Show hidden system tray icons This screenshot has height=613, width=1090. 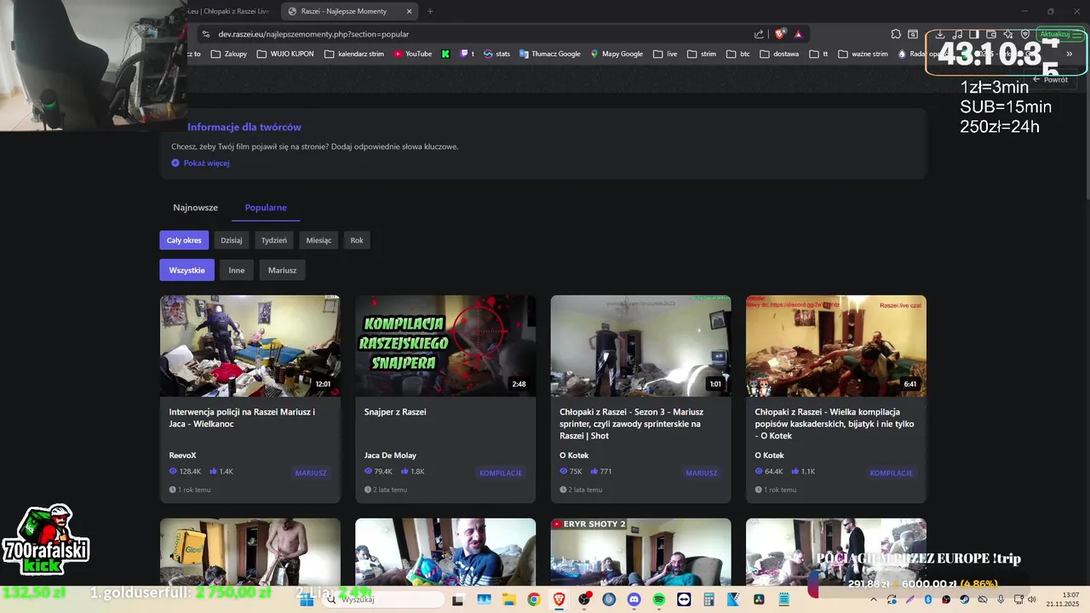click(x=873, y=599)
